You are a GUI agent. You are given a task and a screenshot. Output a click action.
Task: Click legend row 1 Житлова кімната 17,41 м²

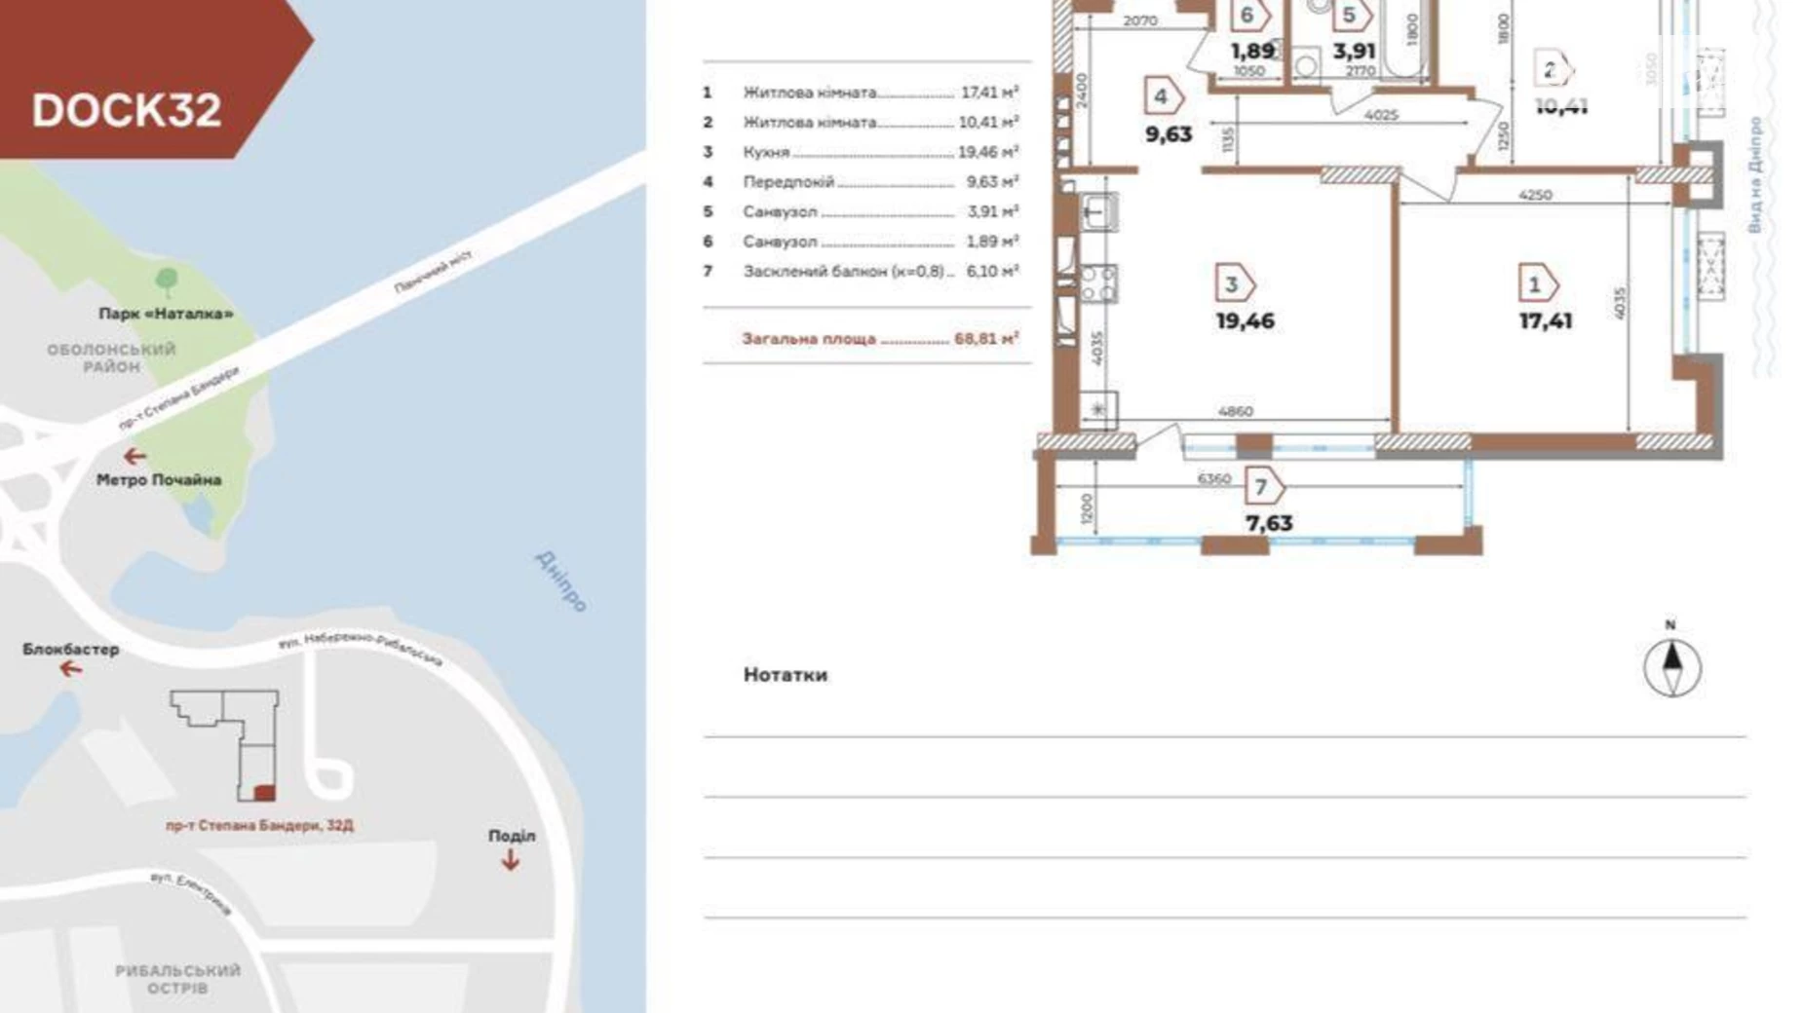tap(862, 93)
